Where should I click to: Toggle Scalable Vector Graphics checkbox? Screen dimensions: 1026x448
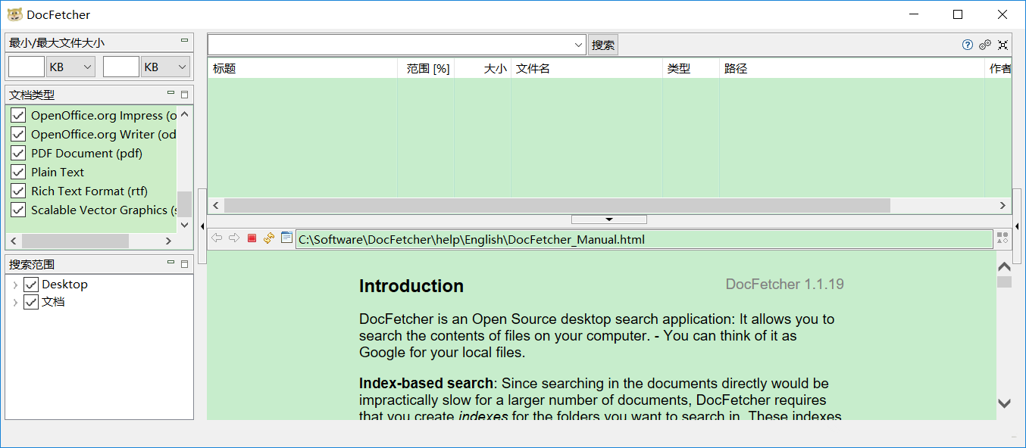click(18, 210)
